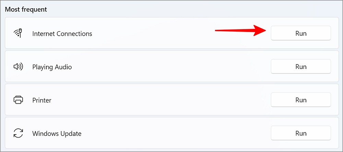Select the Printer text label

click(x=42, y=101)
